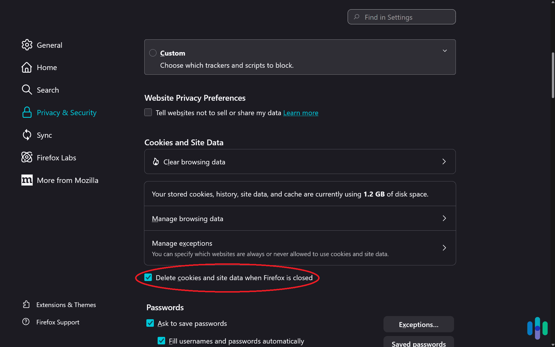Open Manage exceptions arrow

pyautogui.click(x=444, y=248)
